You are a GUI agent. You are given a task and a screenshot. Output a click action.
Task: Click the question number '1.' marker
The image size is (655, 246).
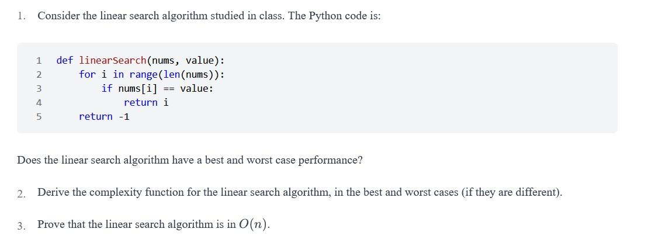click(22, 16)
